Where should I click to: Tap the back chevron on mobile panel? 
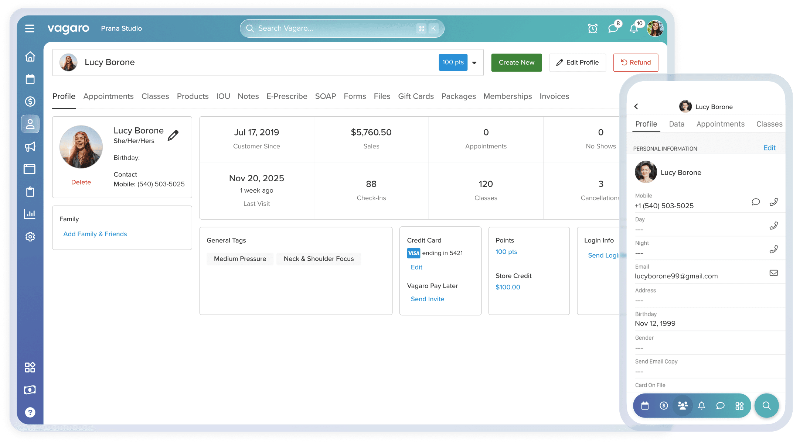tap(636, 107)
